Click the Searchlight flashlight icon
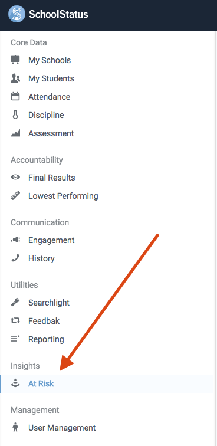Image resolution: width=217 pixels, height=446 pixels. [x=15, y=303]
